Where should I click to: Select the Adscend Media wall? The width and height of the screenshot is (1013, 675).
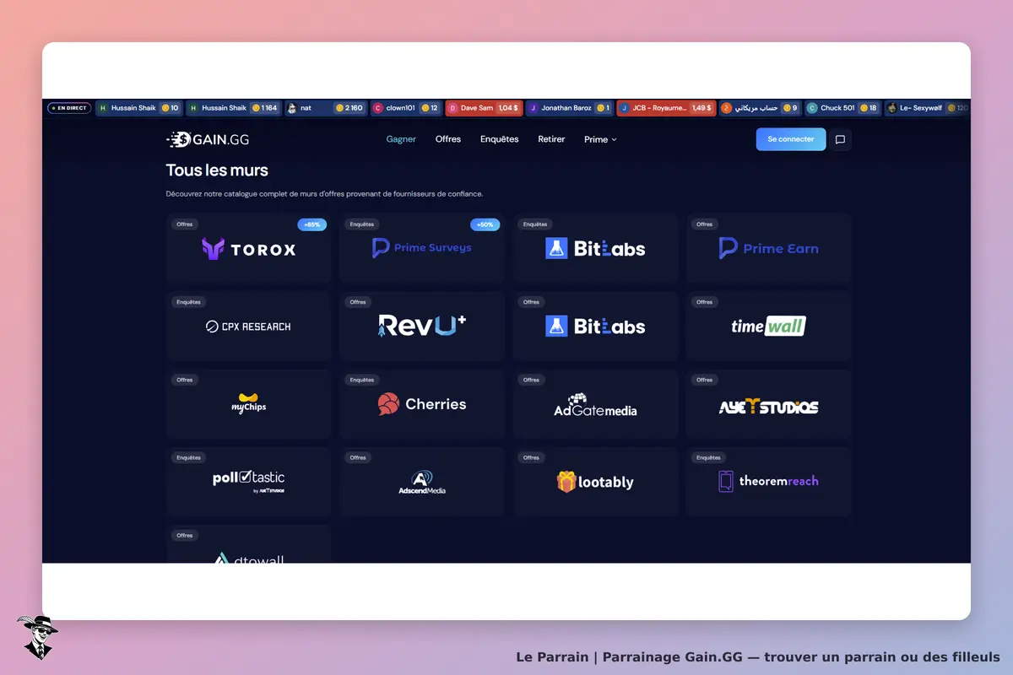(x=422, y=482)
